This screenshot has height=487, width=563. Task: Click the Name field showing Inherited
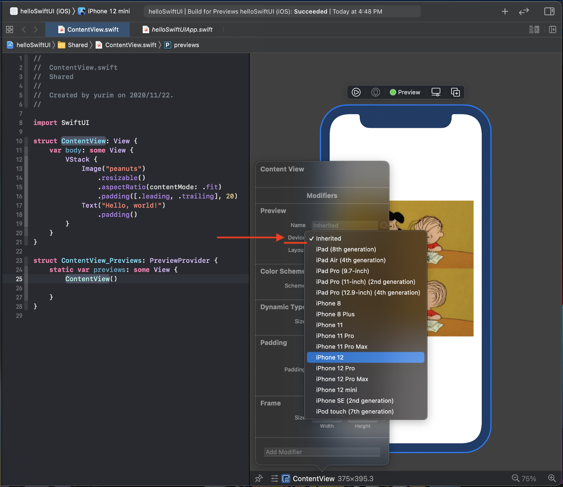345,225
